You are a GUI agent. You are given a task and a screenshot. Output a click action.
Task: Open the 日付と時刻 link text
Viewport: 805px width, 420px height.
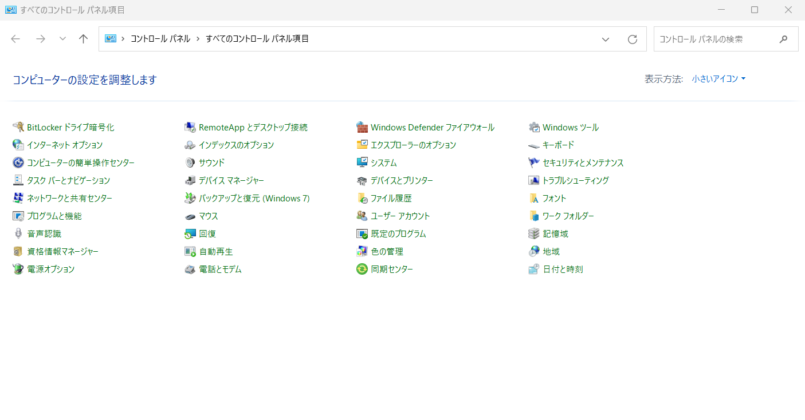pos(563,270)
